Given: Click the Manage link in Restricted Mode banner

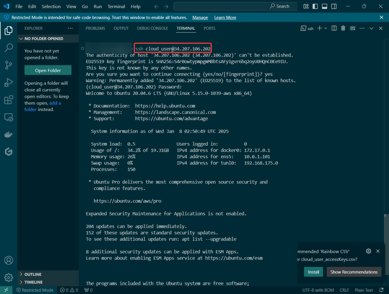Looking at the screenshot, I should (200, 17).
